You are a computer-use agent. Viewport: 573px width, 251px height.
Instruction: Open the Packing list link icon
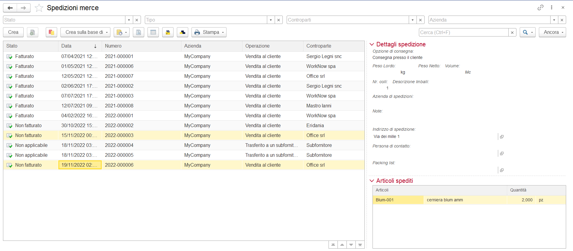pyautogui.click(x=502, y=170)
